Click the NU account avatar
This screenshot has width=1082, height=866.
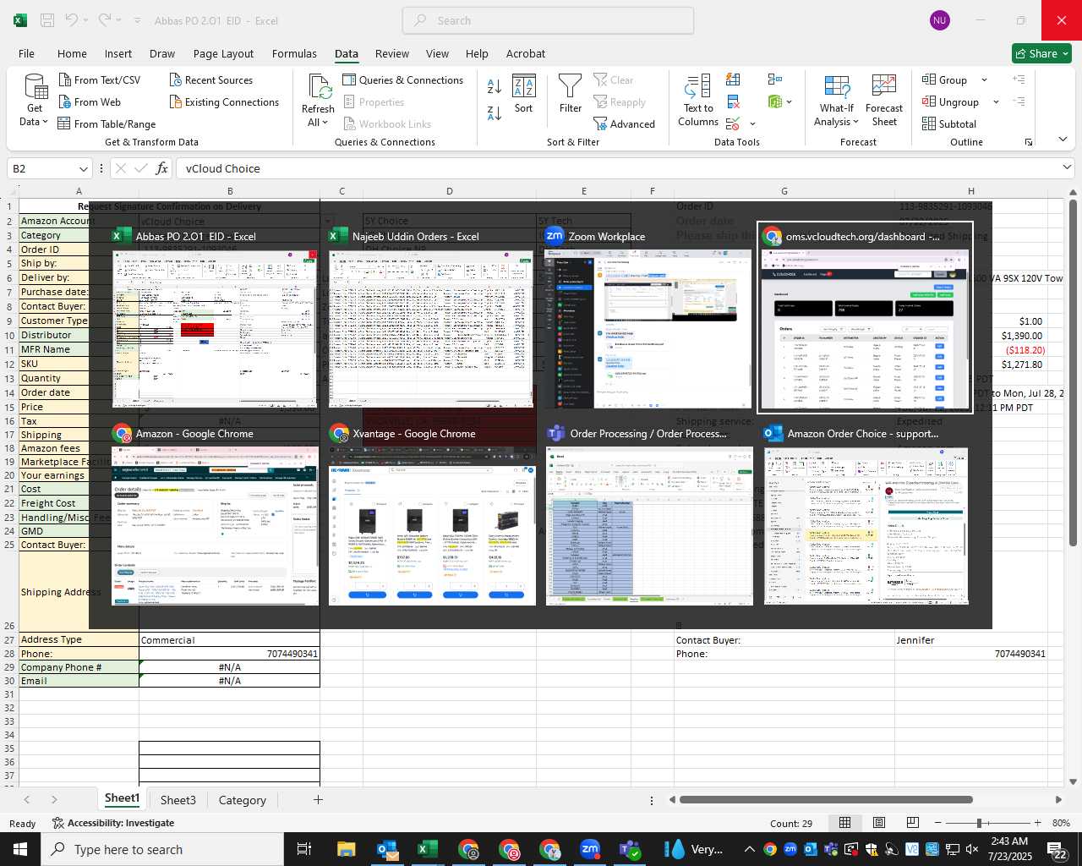tap(940, 20)
